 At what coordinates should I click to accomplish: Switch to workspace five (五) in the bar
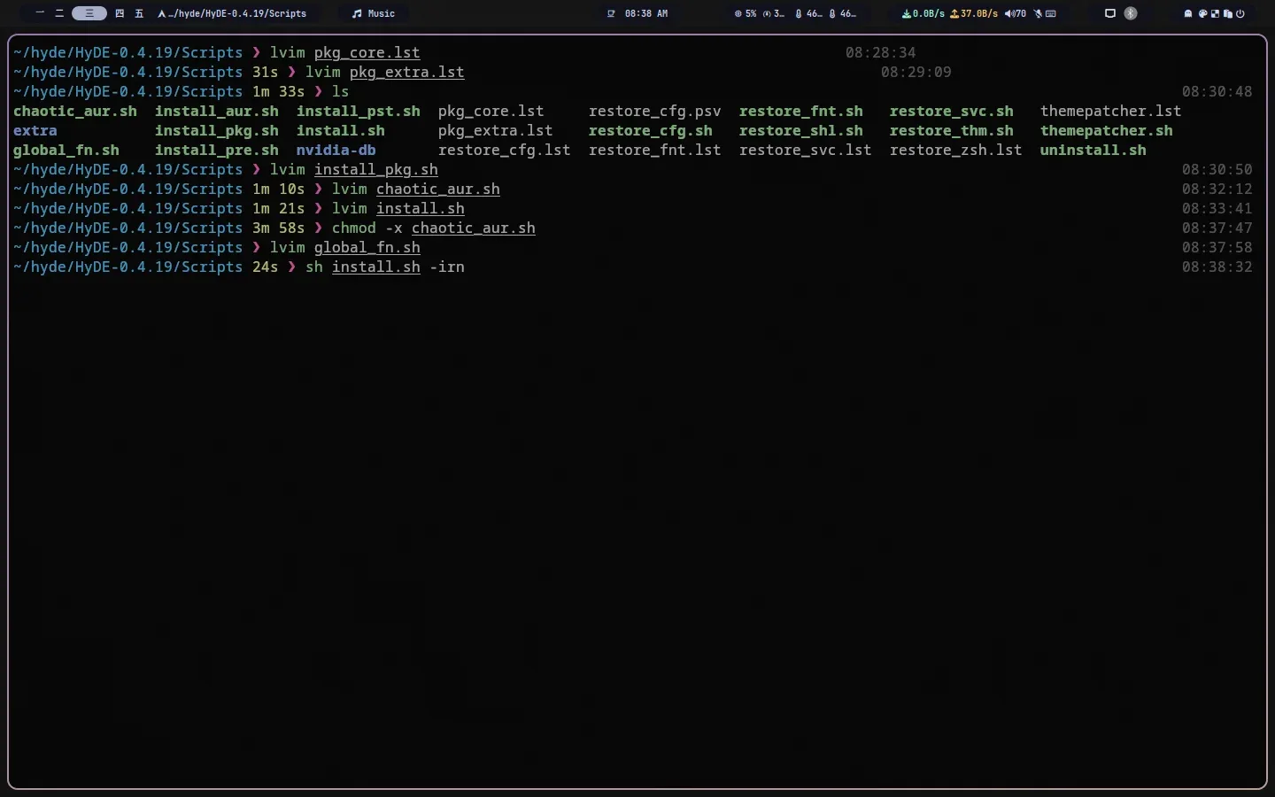(x=139, y=13)
